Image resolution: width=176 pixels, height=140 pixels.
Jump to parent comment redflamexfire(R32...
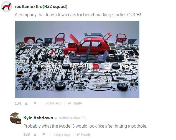click(74, 118)
